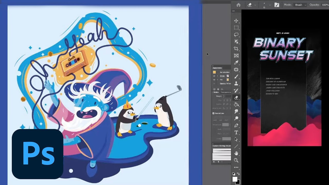The height and width of the screenshot is (185, 329).
Task: Click the white foreground color swatch
Action: coord(235,179)
